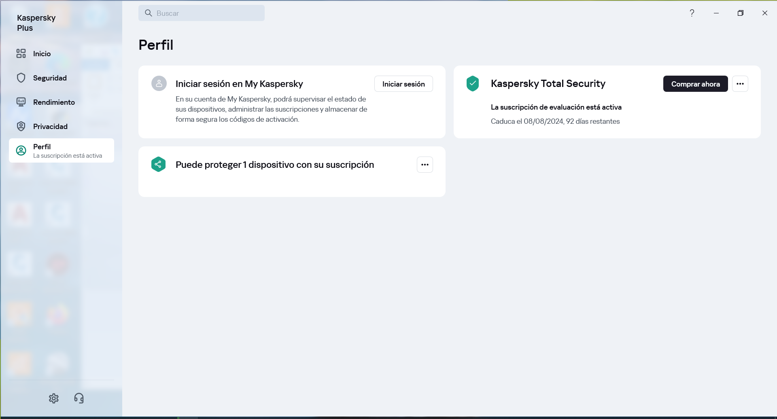
Task: Click the 'Caduca el 08/08/2024' expiry text
Action: coord(555,121)
